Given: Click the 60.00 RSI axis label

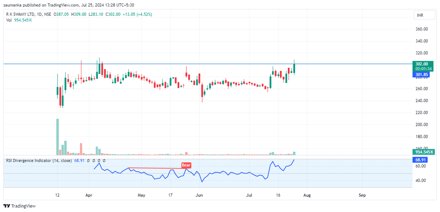Looking at the screenshot, I should pos(421,166).
